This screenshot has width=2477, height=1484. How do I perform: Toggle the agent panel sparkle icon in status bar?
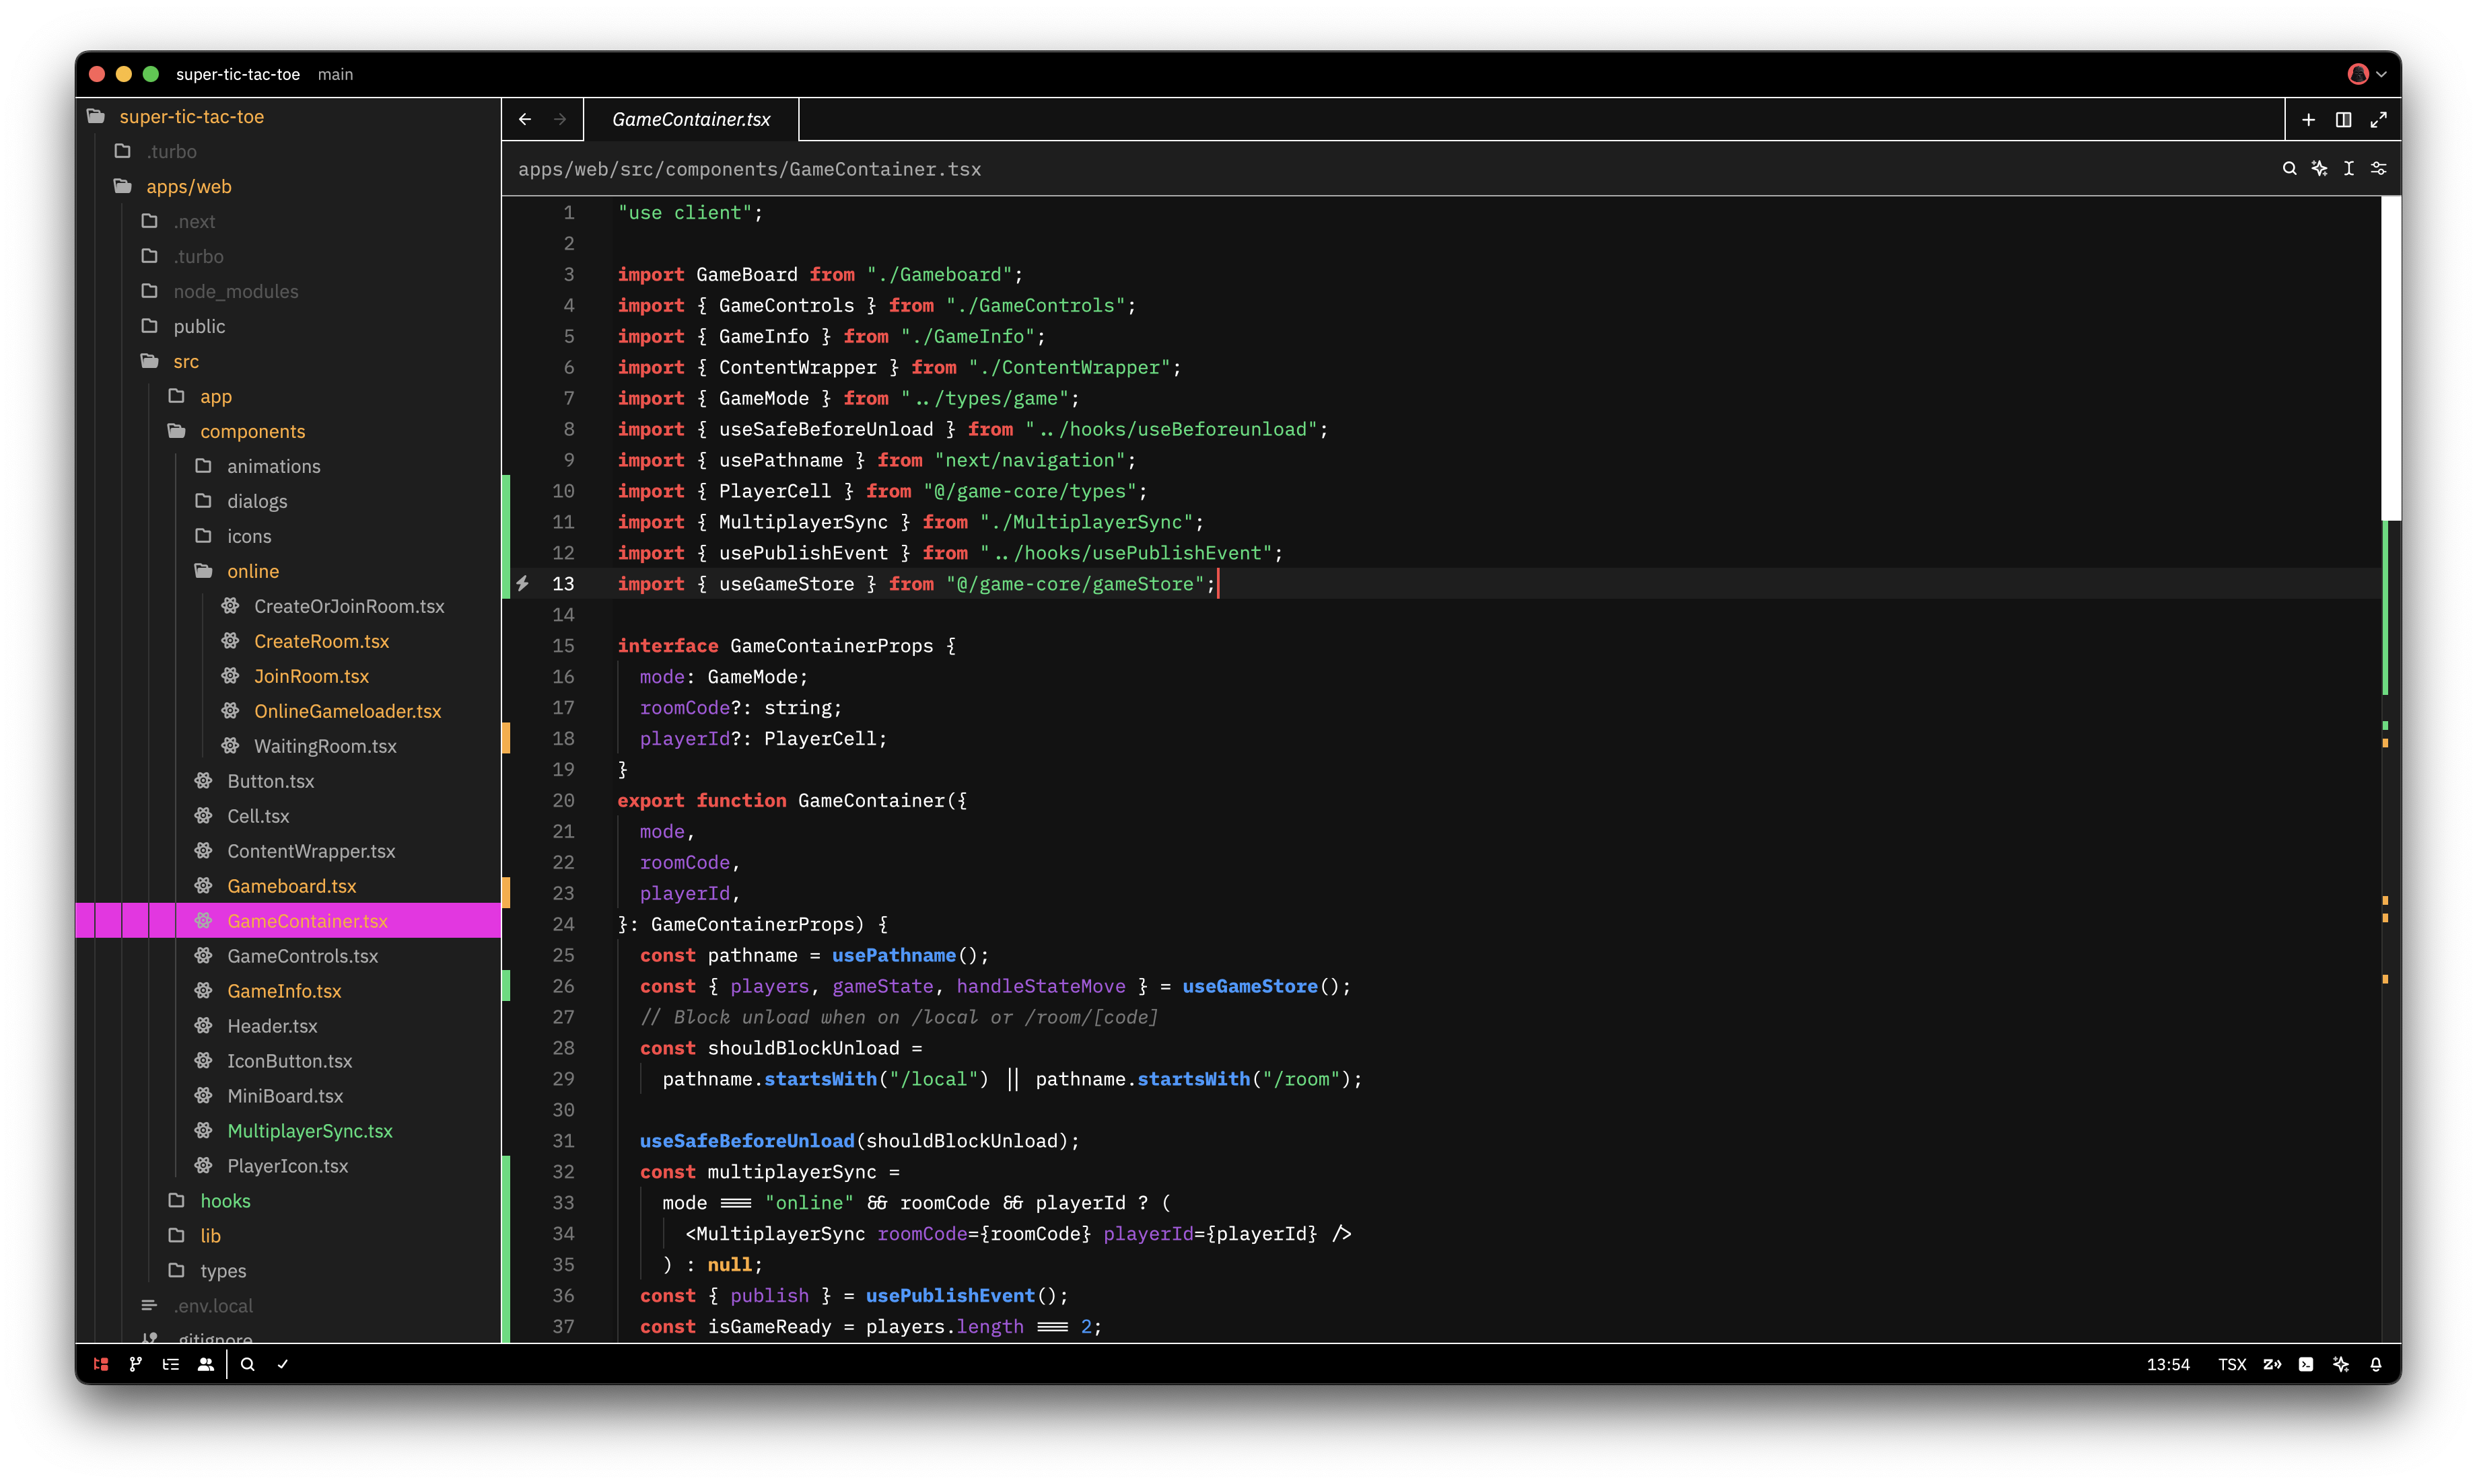pos(2341,1364)
